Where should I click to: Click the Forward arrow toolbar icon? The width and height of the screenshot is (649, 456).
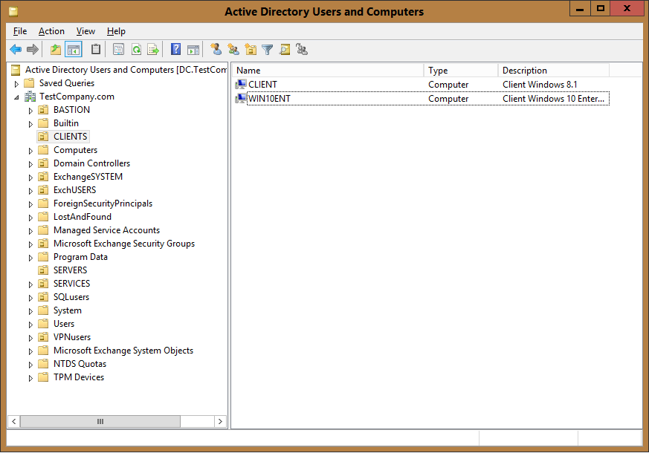[33, 50]
